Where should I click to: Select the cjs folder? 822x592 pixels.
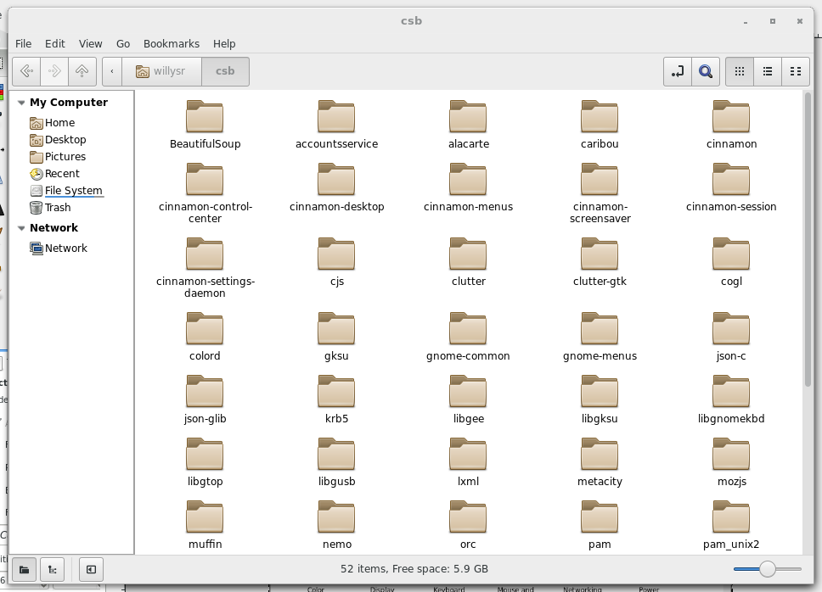pos(336,263)
